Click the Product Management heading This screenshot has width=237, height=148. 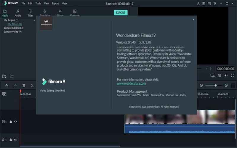coord(132,91)
